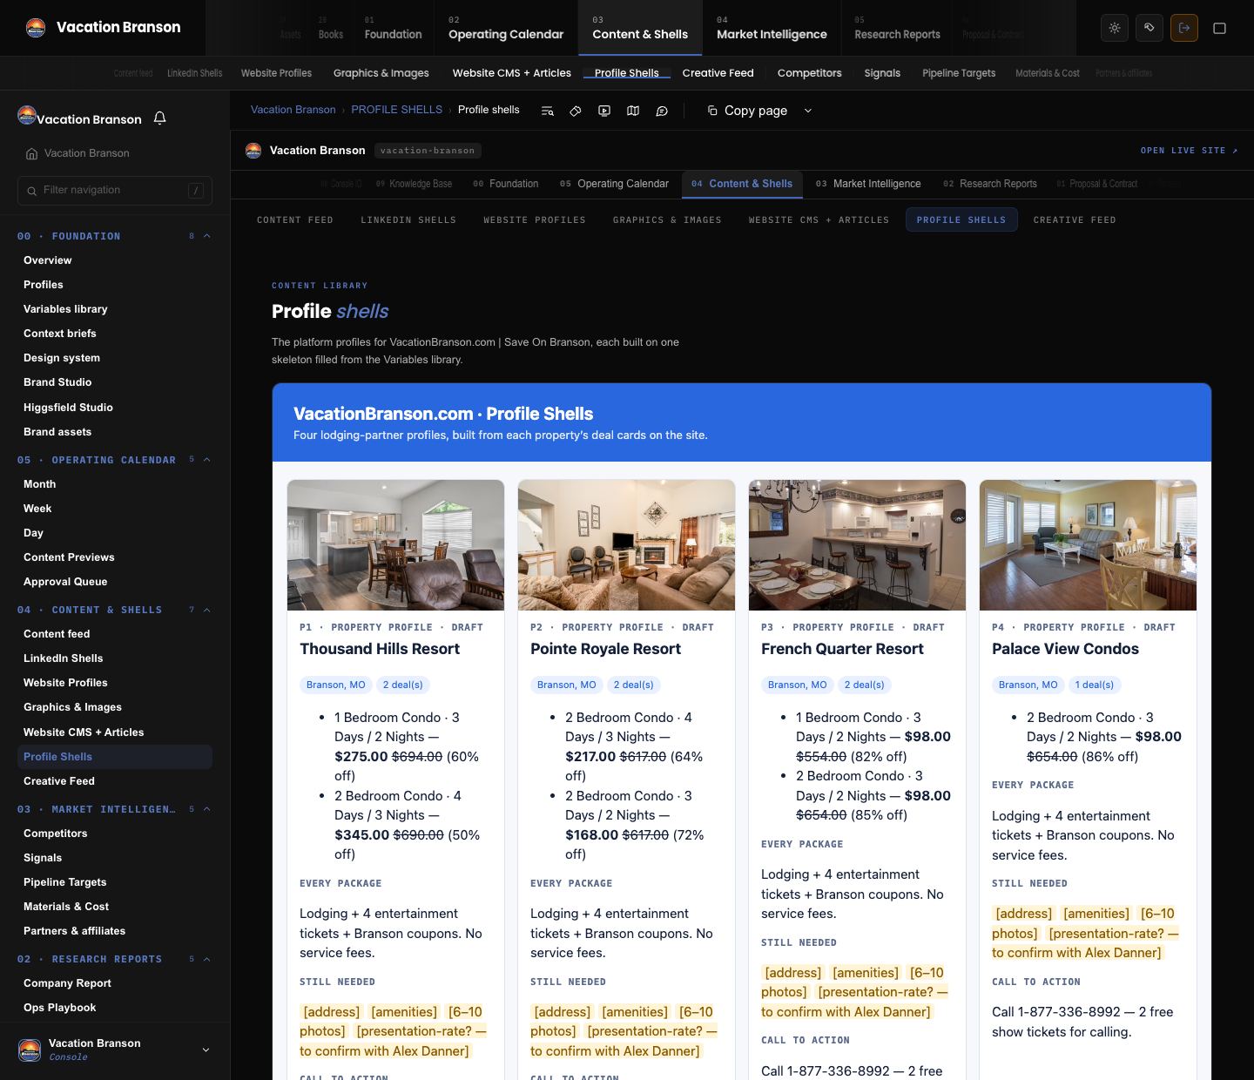Click the OPEN LIVE SITE link
Screen dimensions: 1254x1080
[1190, 151]
